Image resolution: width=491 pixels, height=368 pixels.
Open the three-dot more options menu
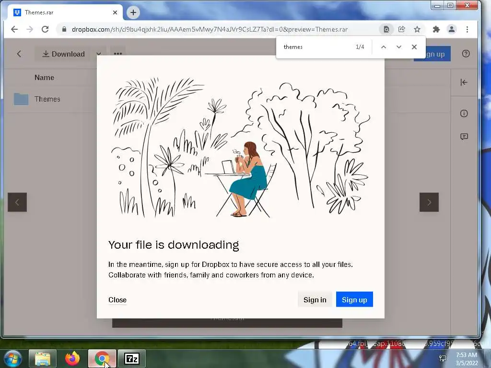coord(118,54)
